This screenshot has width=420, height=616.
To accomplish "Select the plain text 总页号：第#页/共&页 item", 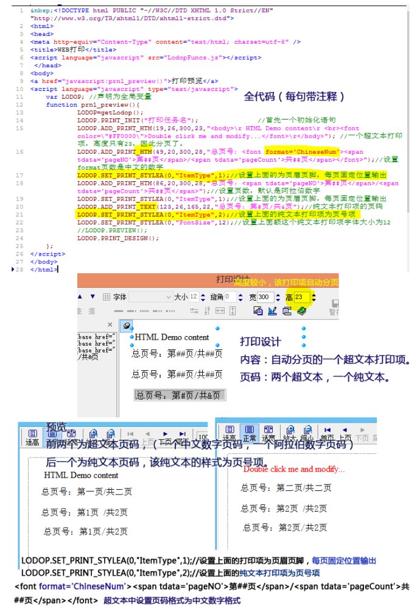I will tap(180, 395).
